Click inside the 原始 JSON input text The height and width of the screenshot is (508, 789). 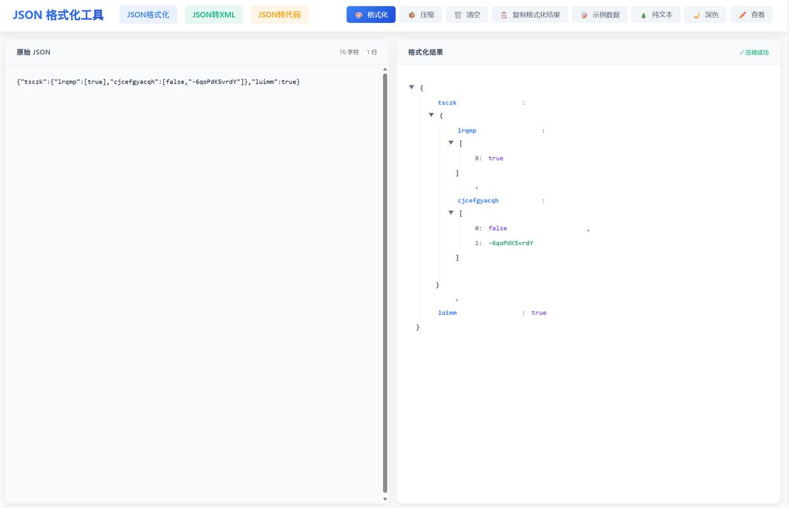(x=158, y=81)
